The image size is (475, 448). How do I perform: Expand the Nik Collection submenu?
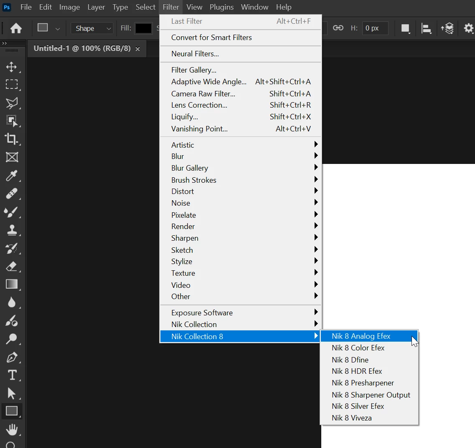pyautogui.click(x=241, y=324)
